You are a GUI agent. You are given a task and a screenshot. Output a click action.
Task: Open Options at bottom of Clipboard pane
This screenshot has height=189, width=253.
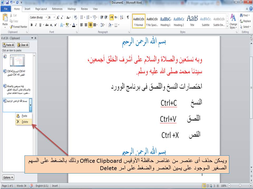tap(8, 177)
